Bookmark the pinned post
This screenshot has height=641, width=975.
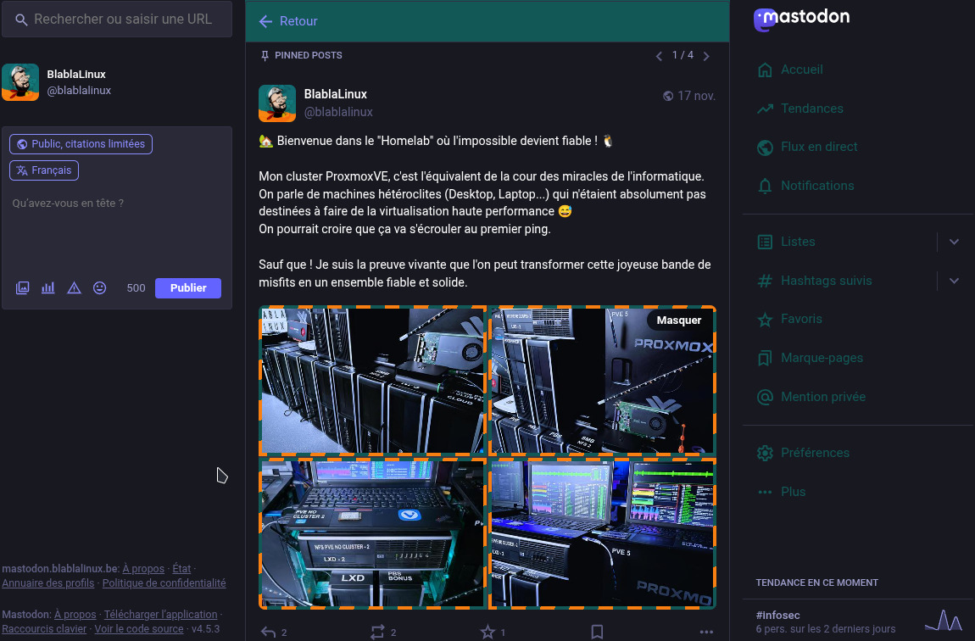point(597,633)
